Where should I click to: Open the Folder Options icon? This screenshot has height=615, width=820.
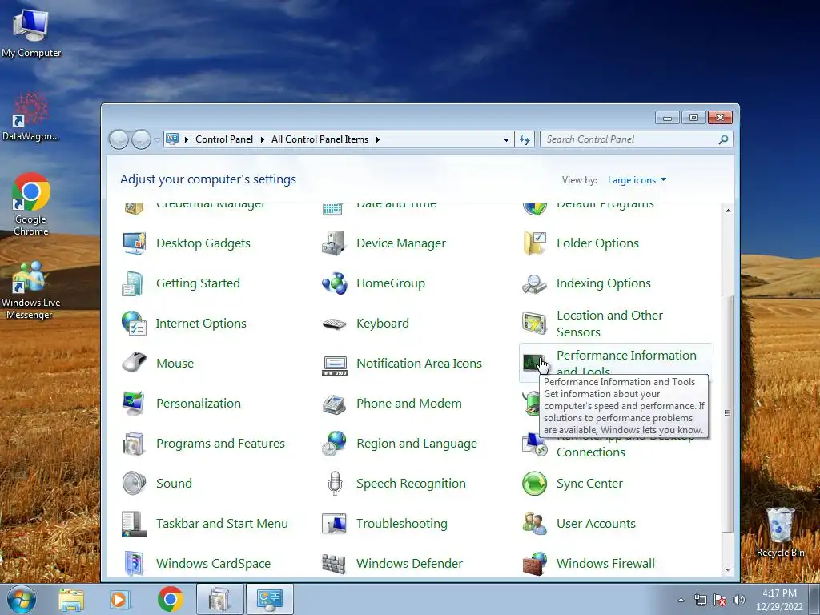click(534, 243)
